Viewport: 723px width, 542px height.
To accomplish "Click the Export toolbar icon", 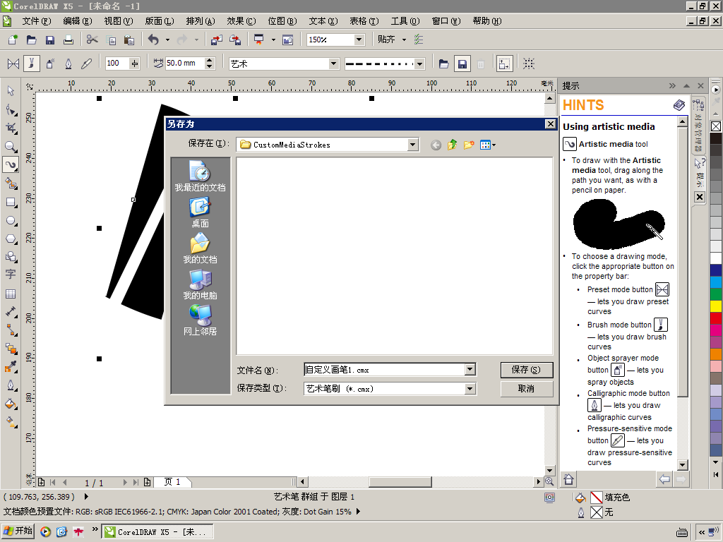I will [234, 40].
